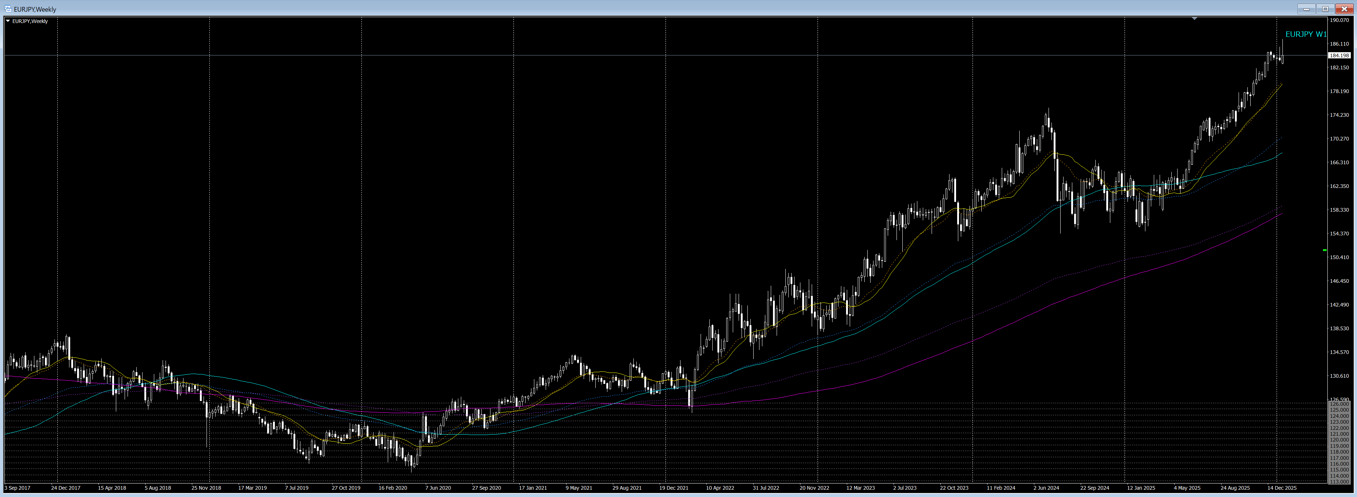Click the EURJPY,Weekly title bar text

(x=35, y=9)
